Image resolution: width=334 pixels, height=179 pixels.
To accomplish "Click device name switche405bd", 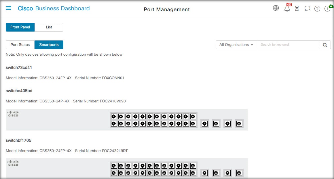I will point(19,91).
